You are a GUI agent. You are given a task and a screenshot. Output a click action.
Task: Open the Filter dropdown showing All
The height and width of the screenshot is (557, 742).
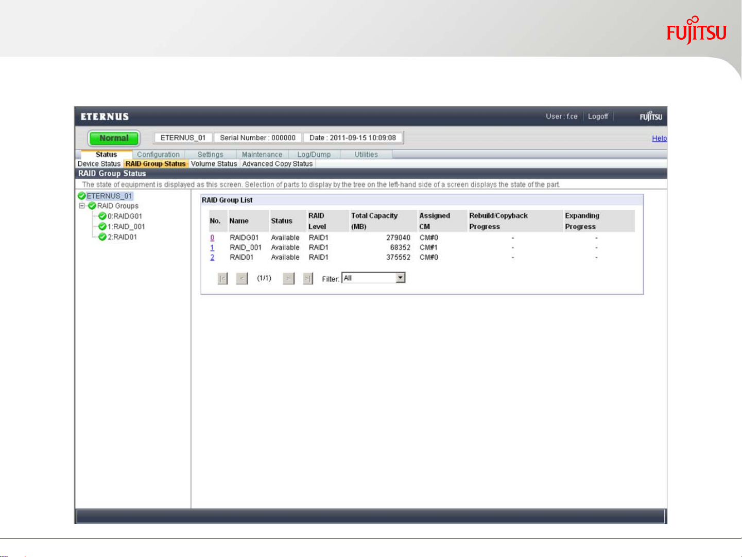click(x=373, y=278)
